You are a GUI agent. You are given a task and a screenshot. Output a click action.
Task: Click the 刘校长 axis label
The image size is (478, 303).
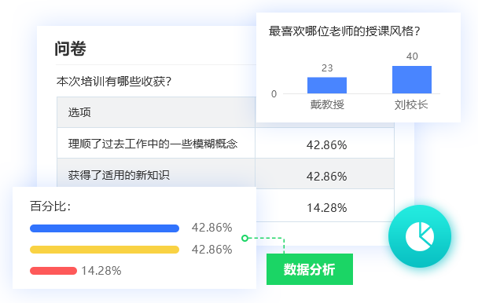(411, 104)
